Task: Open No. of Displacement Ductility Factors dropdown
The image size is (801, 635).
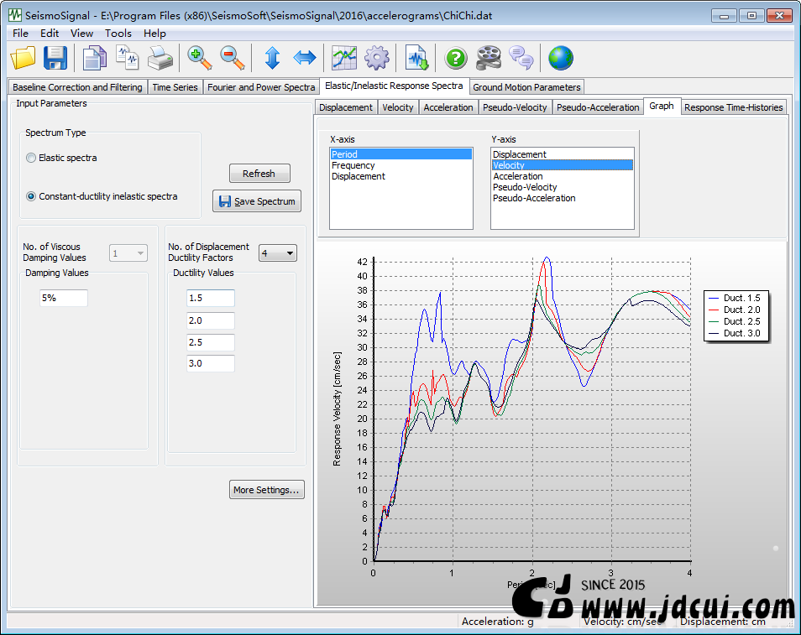Action: pyautogui.click(x=278, y=253)
